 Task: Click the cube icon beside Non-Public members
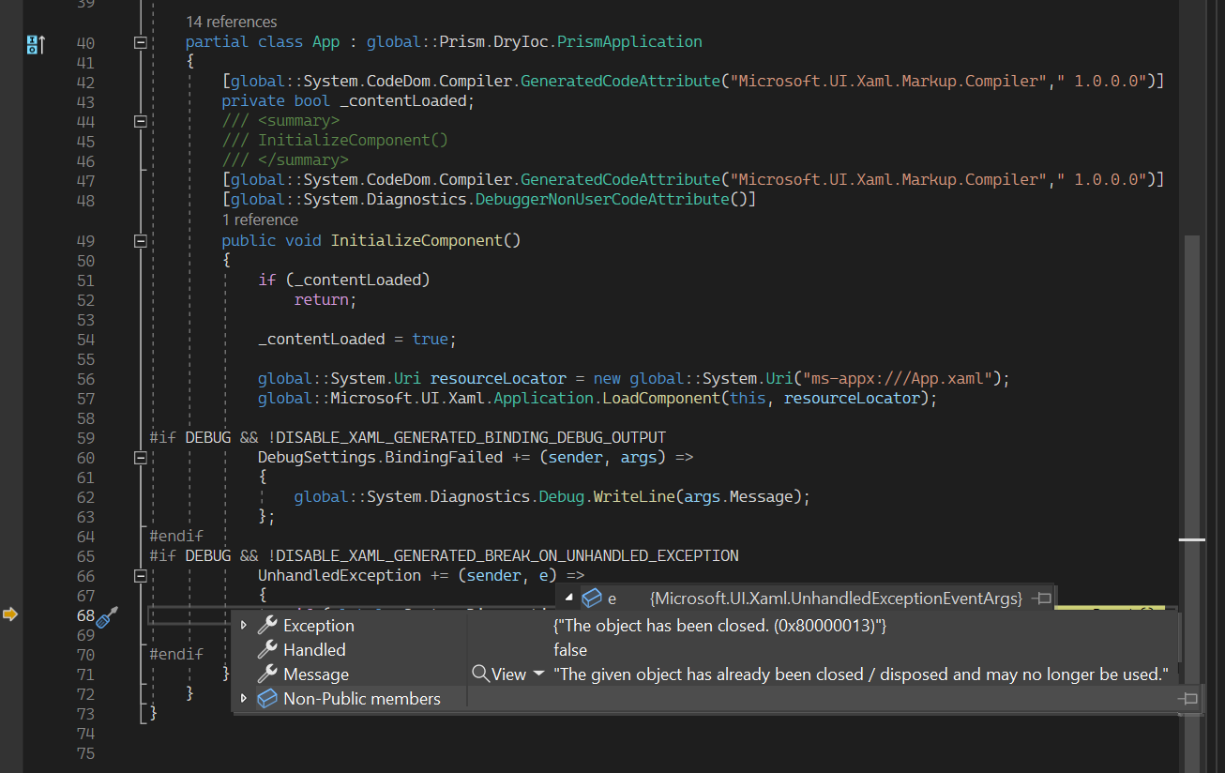[267, 699]
